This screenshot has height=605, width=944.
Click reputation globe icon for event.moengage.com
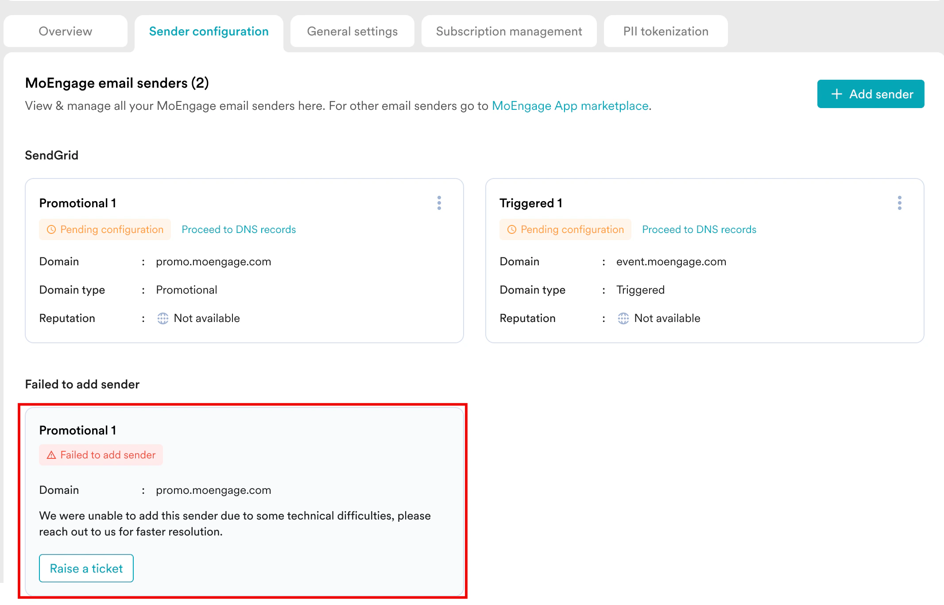pos(623,318)
